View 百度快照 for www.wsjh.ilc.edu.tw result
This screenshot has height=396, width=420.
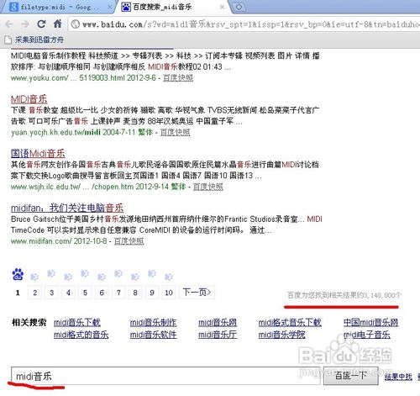208,187
